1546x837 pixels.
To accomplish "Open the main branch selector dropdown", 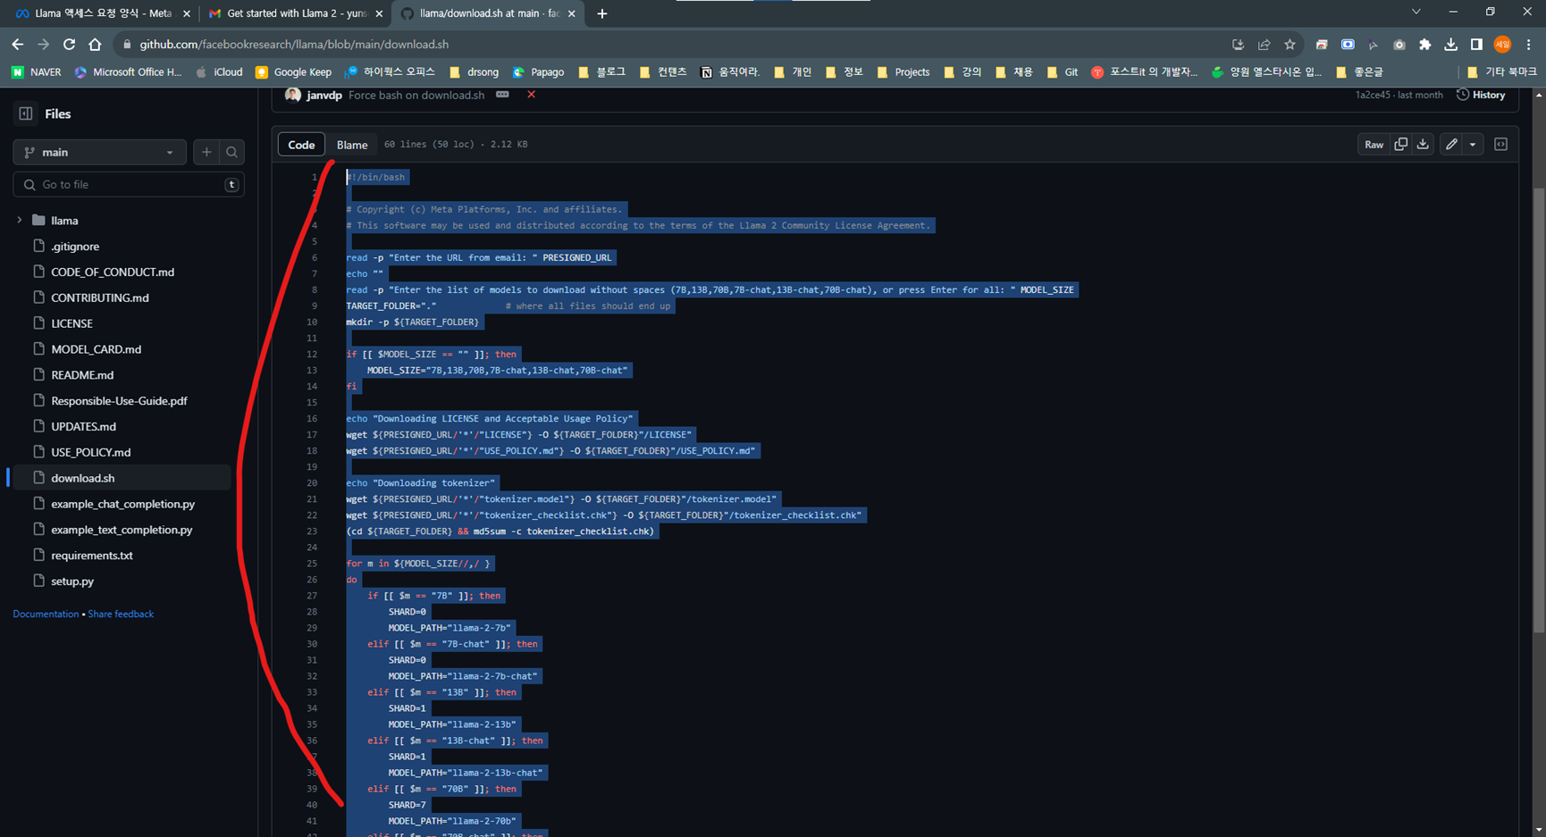I will [x=99, y=153].
